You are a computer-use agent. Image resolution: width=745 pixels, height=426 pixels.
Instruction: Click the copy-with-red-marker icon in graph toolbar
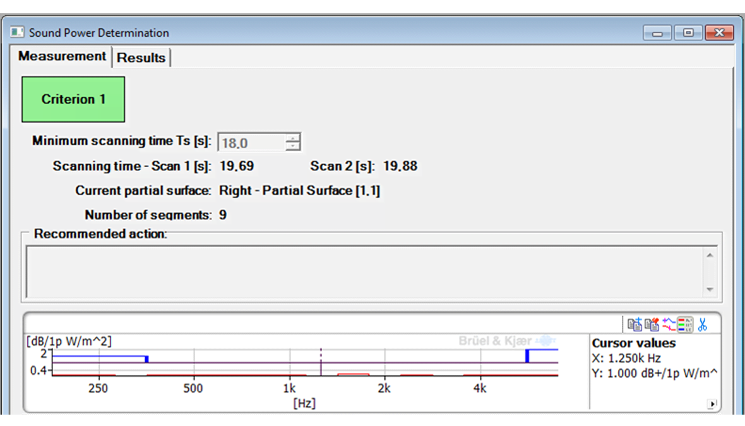[652, 325]
